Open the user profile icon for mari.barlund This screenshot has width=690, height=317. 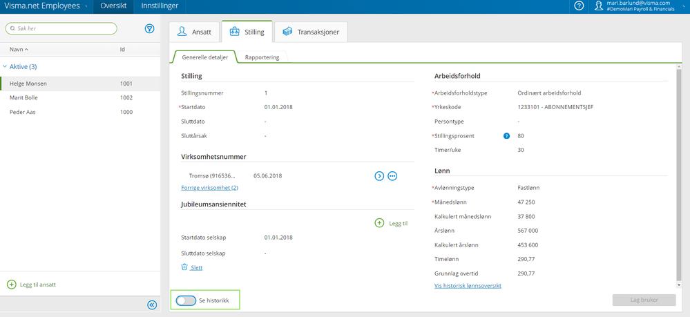[598, 6]
